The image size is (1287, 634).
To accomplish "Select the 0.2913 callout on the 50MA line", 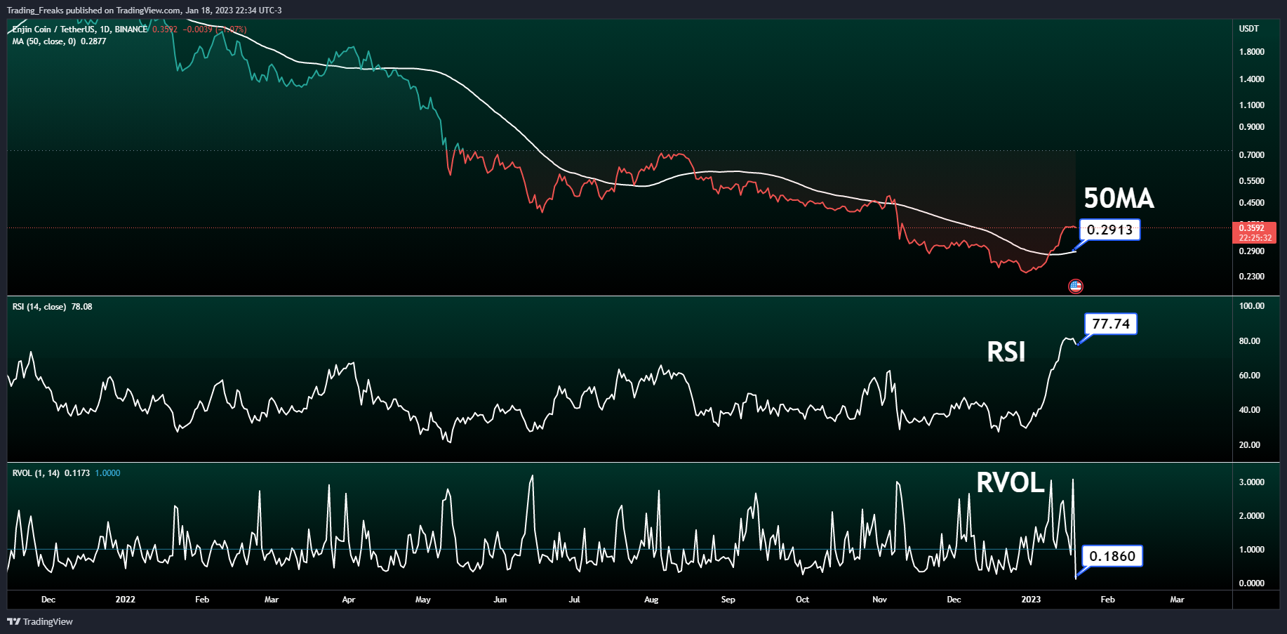I will 1109,230.
